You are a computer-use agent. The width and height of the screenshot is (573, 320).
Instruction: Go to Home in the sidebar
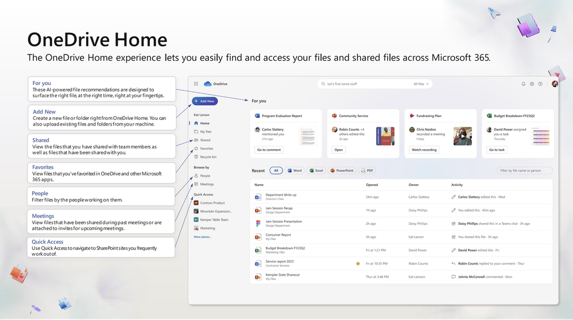click(x=202, y=123)
